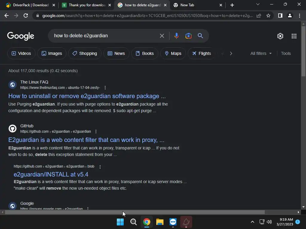Open the red app on the taskbar
The height and width of the screenshot is (229, 306).
[186, 222]
